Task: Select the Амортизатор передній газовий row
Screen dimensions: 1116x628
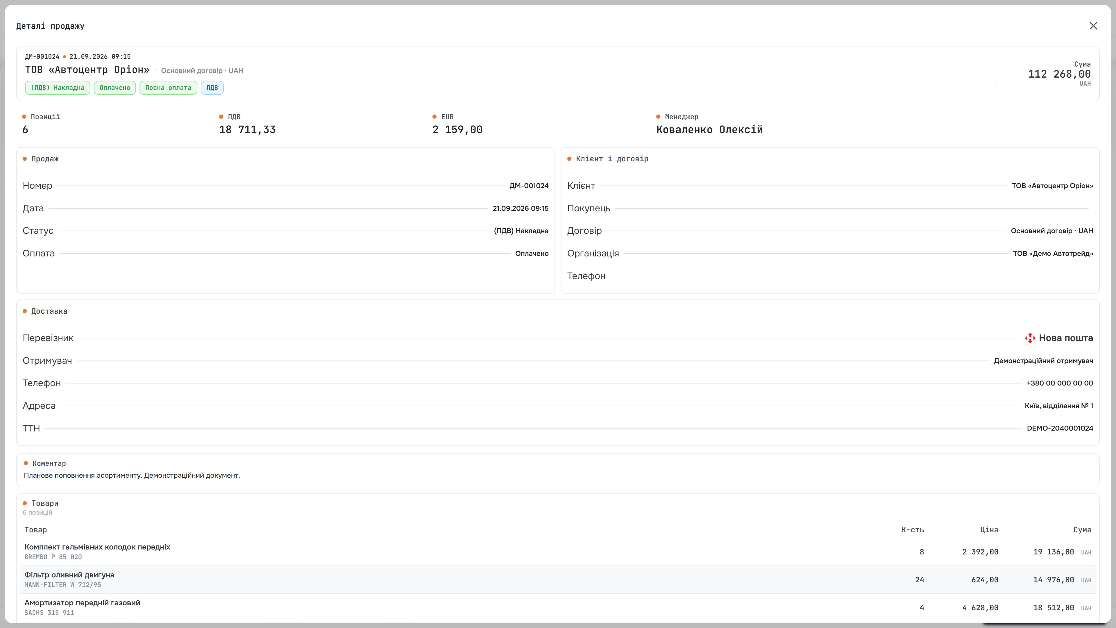Action: pos(558,608)
